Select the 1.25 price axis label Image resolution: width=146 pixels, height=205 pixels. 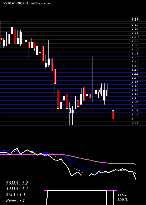[x=135, y=65]
